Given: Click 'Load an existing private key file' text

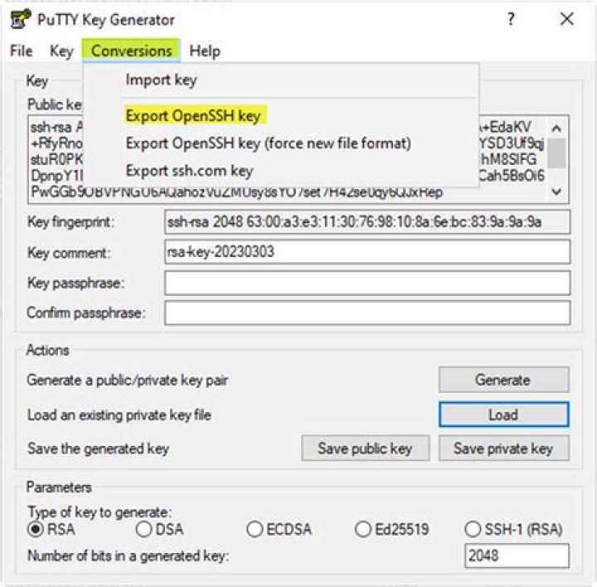Looking at the screenshot, I should tap(119, 415).
